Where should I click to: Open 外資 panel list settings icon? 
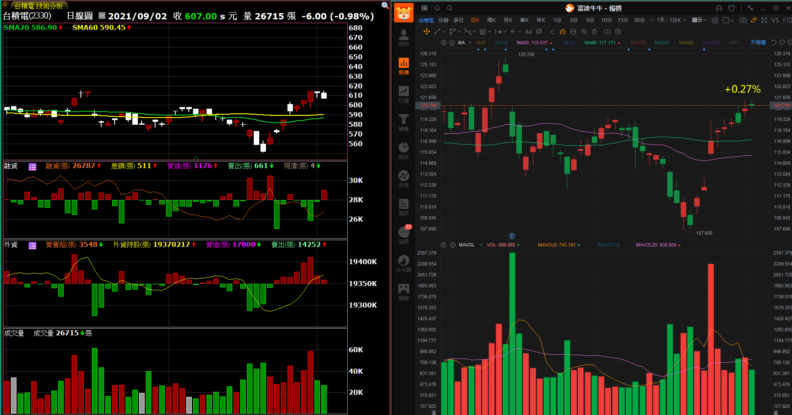tap(32, 245)
